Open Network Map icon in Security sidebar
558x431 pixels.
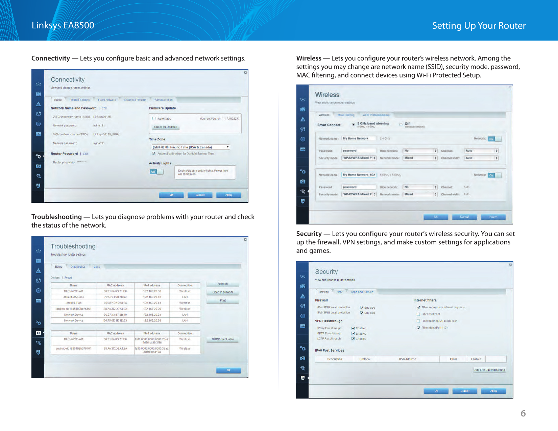pos(303,277)
